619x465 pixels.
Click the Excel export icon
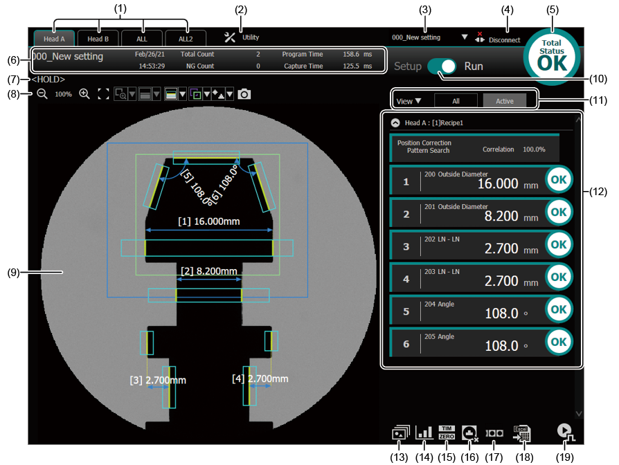click(x=521, y=433)
